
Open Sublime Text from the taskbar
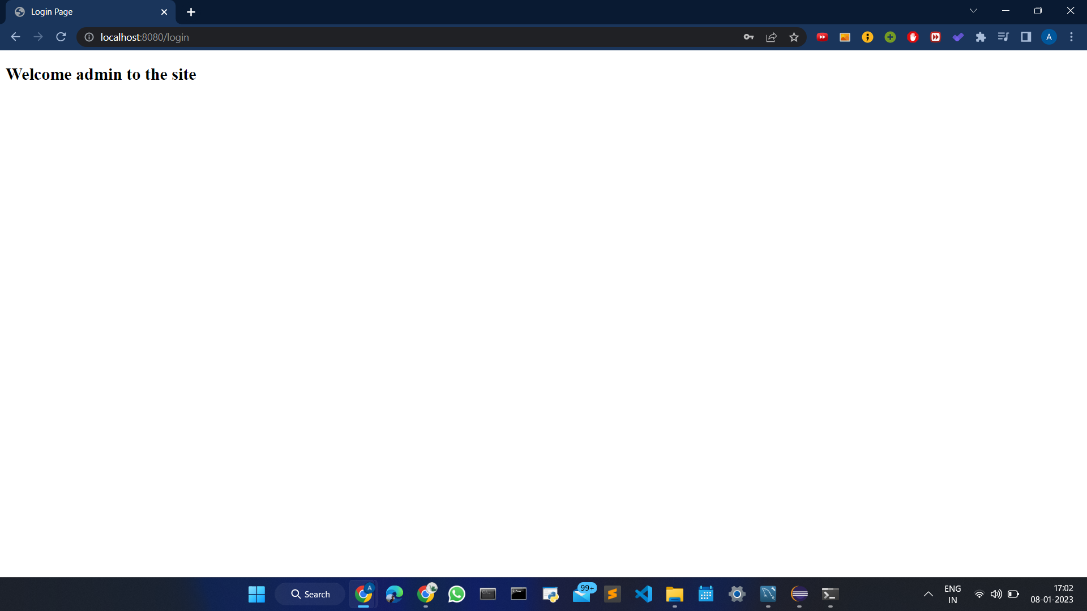click(613, 594)
